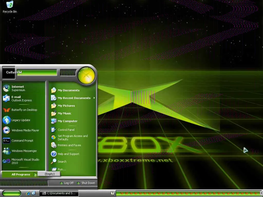
Task: Open the Recycle Bin desktop icon
Action: [x=10, y=7]
